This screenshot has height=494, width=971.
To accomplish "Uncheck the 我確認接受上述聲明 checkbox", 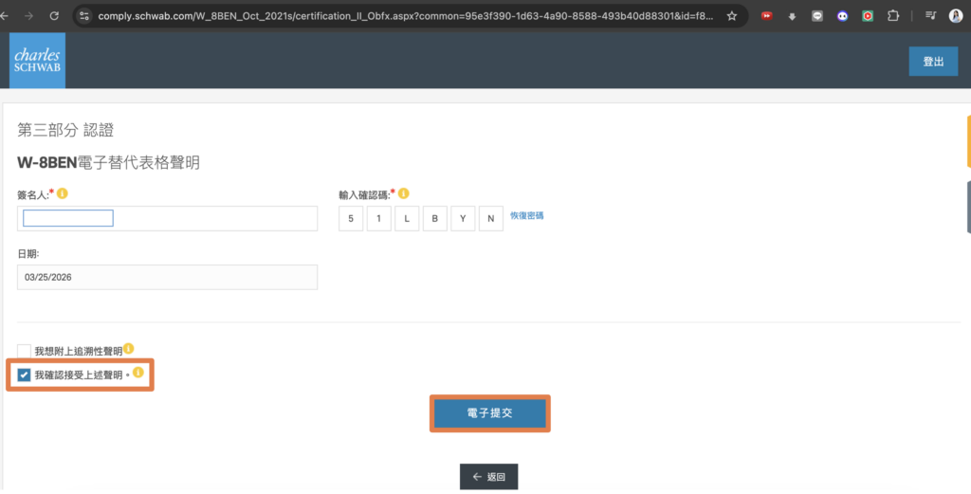I will pyautogui.click(x=24, y=375).
